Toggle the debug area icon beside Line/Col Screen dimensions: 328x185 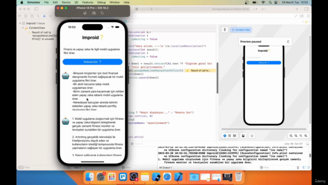tap(307, 144)
